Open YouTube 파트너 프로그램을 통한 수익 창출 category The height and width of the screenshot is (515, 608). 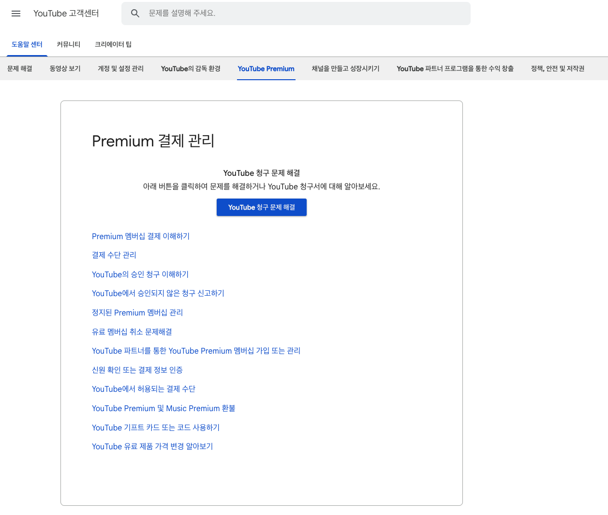point(455,69)
